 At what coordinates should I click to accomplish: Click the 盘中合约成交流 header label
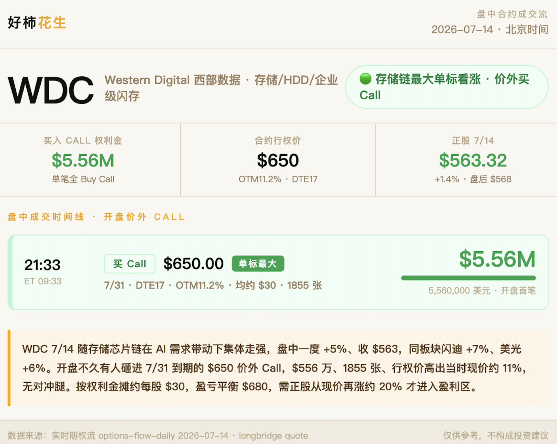pos(512,14)
